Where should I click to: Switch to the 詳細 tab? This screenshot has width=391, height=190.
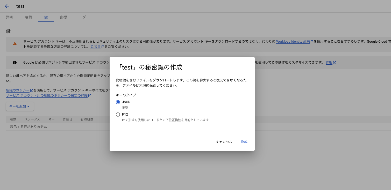pyautogui.click(x=9, y=17)
